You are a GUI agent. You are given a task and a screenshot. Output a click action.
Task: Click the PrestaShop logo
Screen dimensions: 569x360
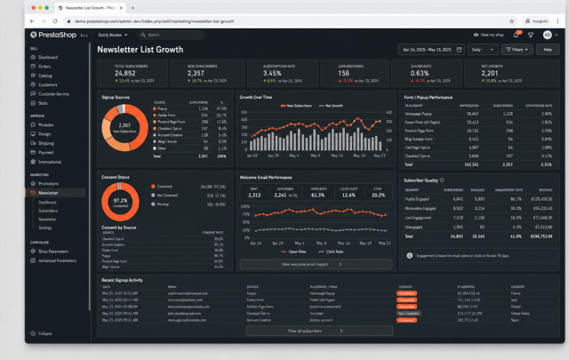coord(53,35)
